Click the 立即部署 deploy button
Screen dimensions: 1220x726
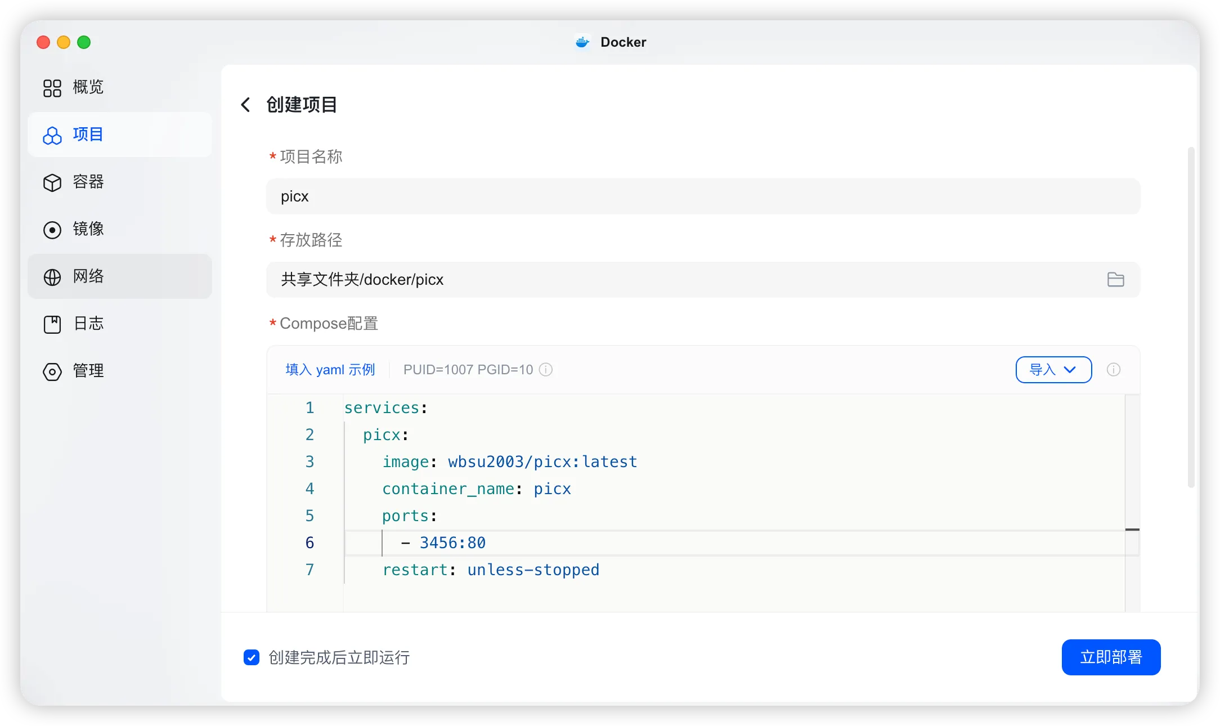click(x=1111, y=657)
